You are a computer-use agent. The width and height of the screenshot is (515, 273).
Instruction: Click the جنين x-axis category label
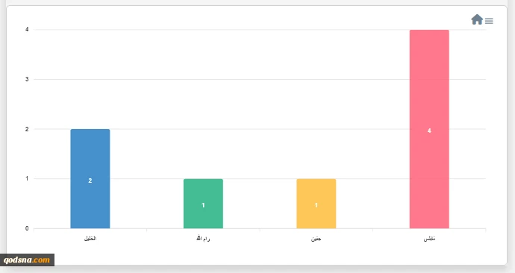tap(316, 239)
